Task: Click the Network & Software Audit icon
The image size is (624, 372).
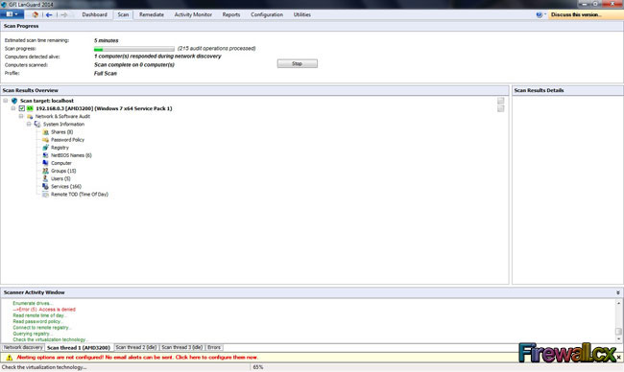Action: click(x=30, y=116)
